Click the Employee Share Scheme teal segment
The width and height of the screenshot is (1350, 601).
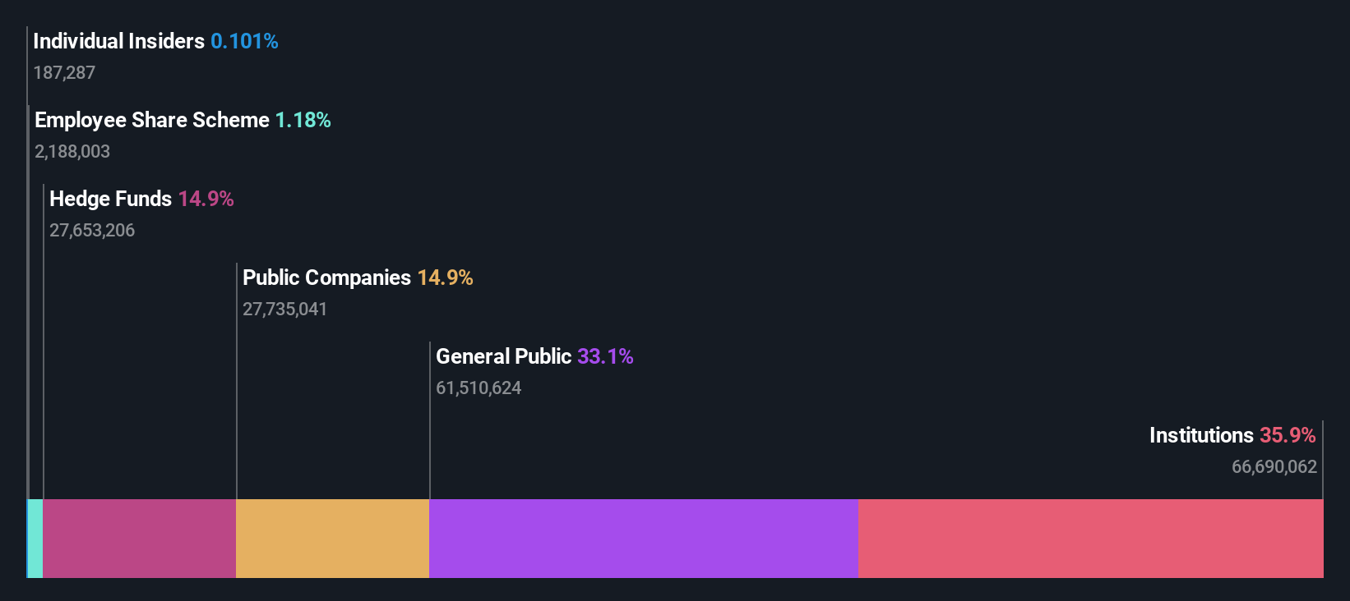[x=35, y=539]
